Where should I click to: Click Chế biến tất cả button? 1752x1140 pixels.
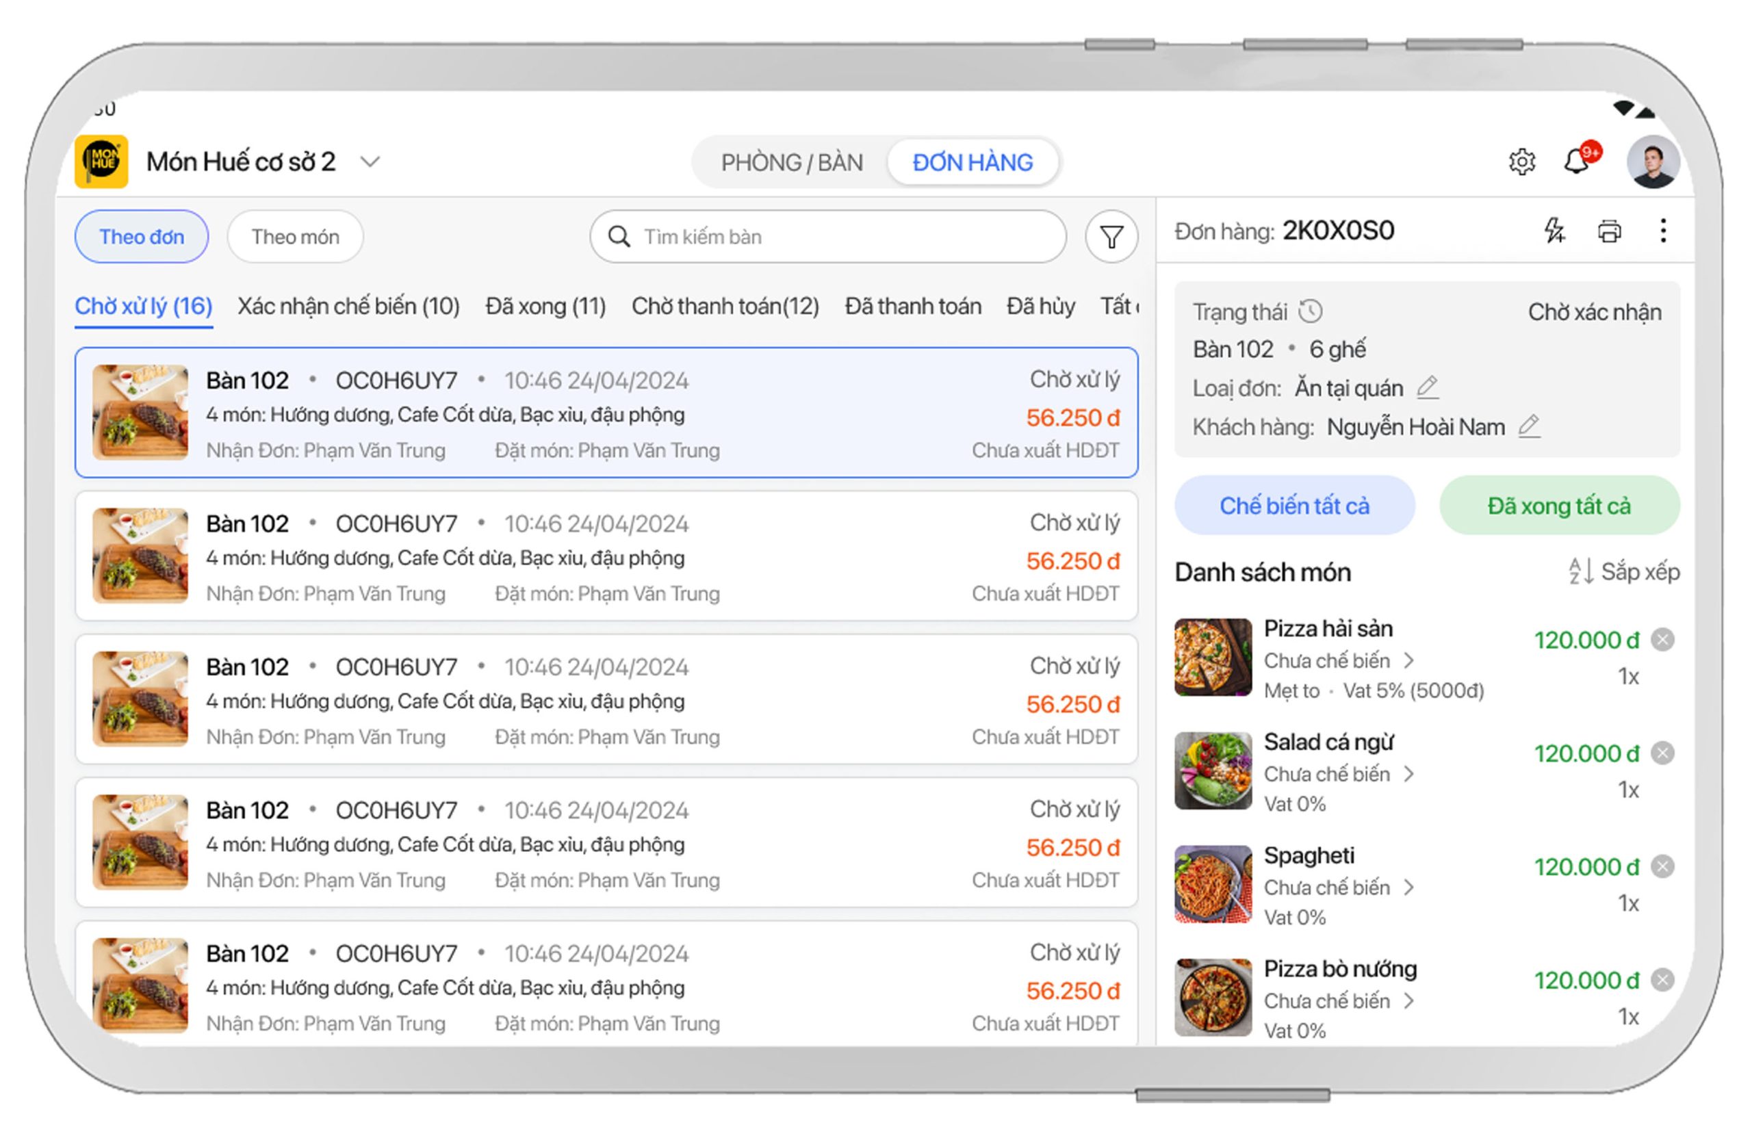coord(1294,506)
